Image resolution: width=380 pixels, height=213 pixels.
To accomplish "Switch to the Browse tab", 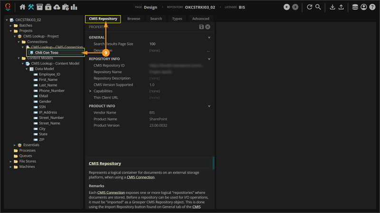I will pos(133,19).
